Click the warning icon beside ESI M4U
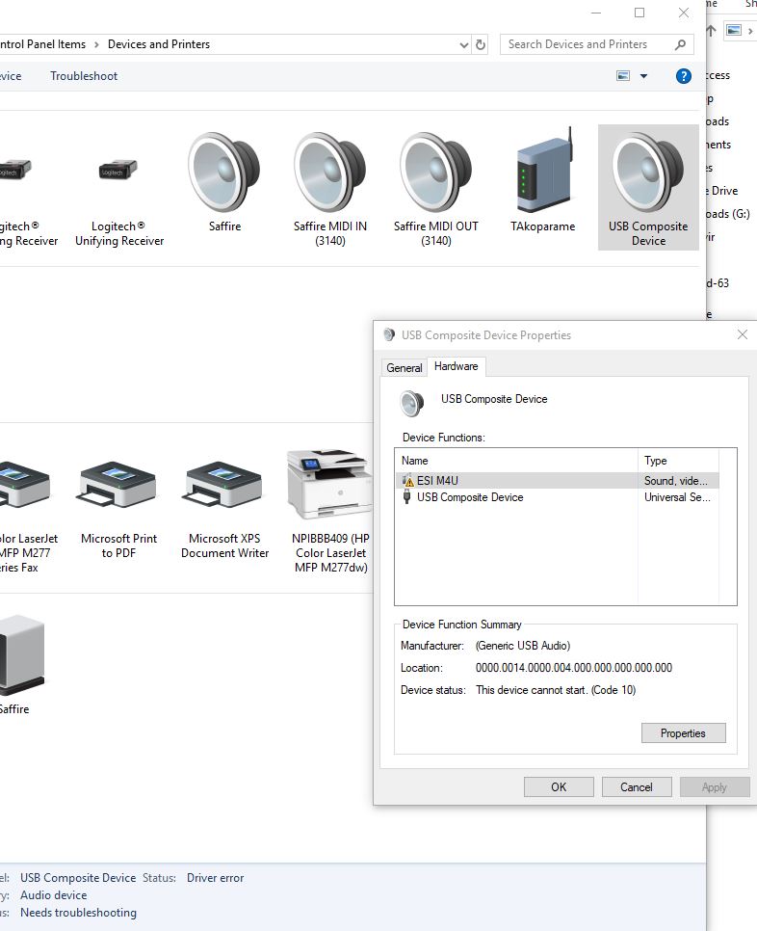This screenshot has width=757, height=931. coord(407,480)
